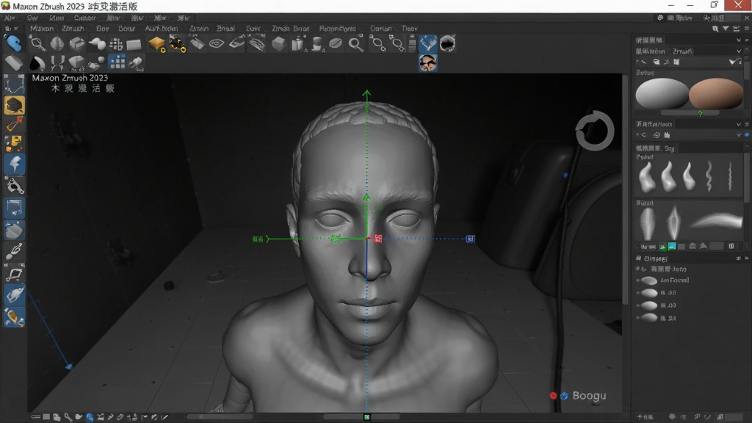Select the polygon lasso tool in sidebar
The width and height of the screenshot is (752, 423).
[15, 275]
